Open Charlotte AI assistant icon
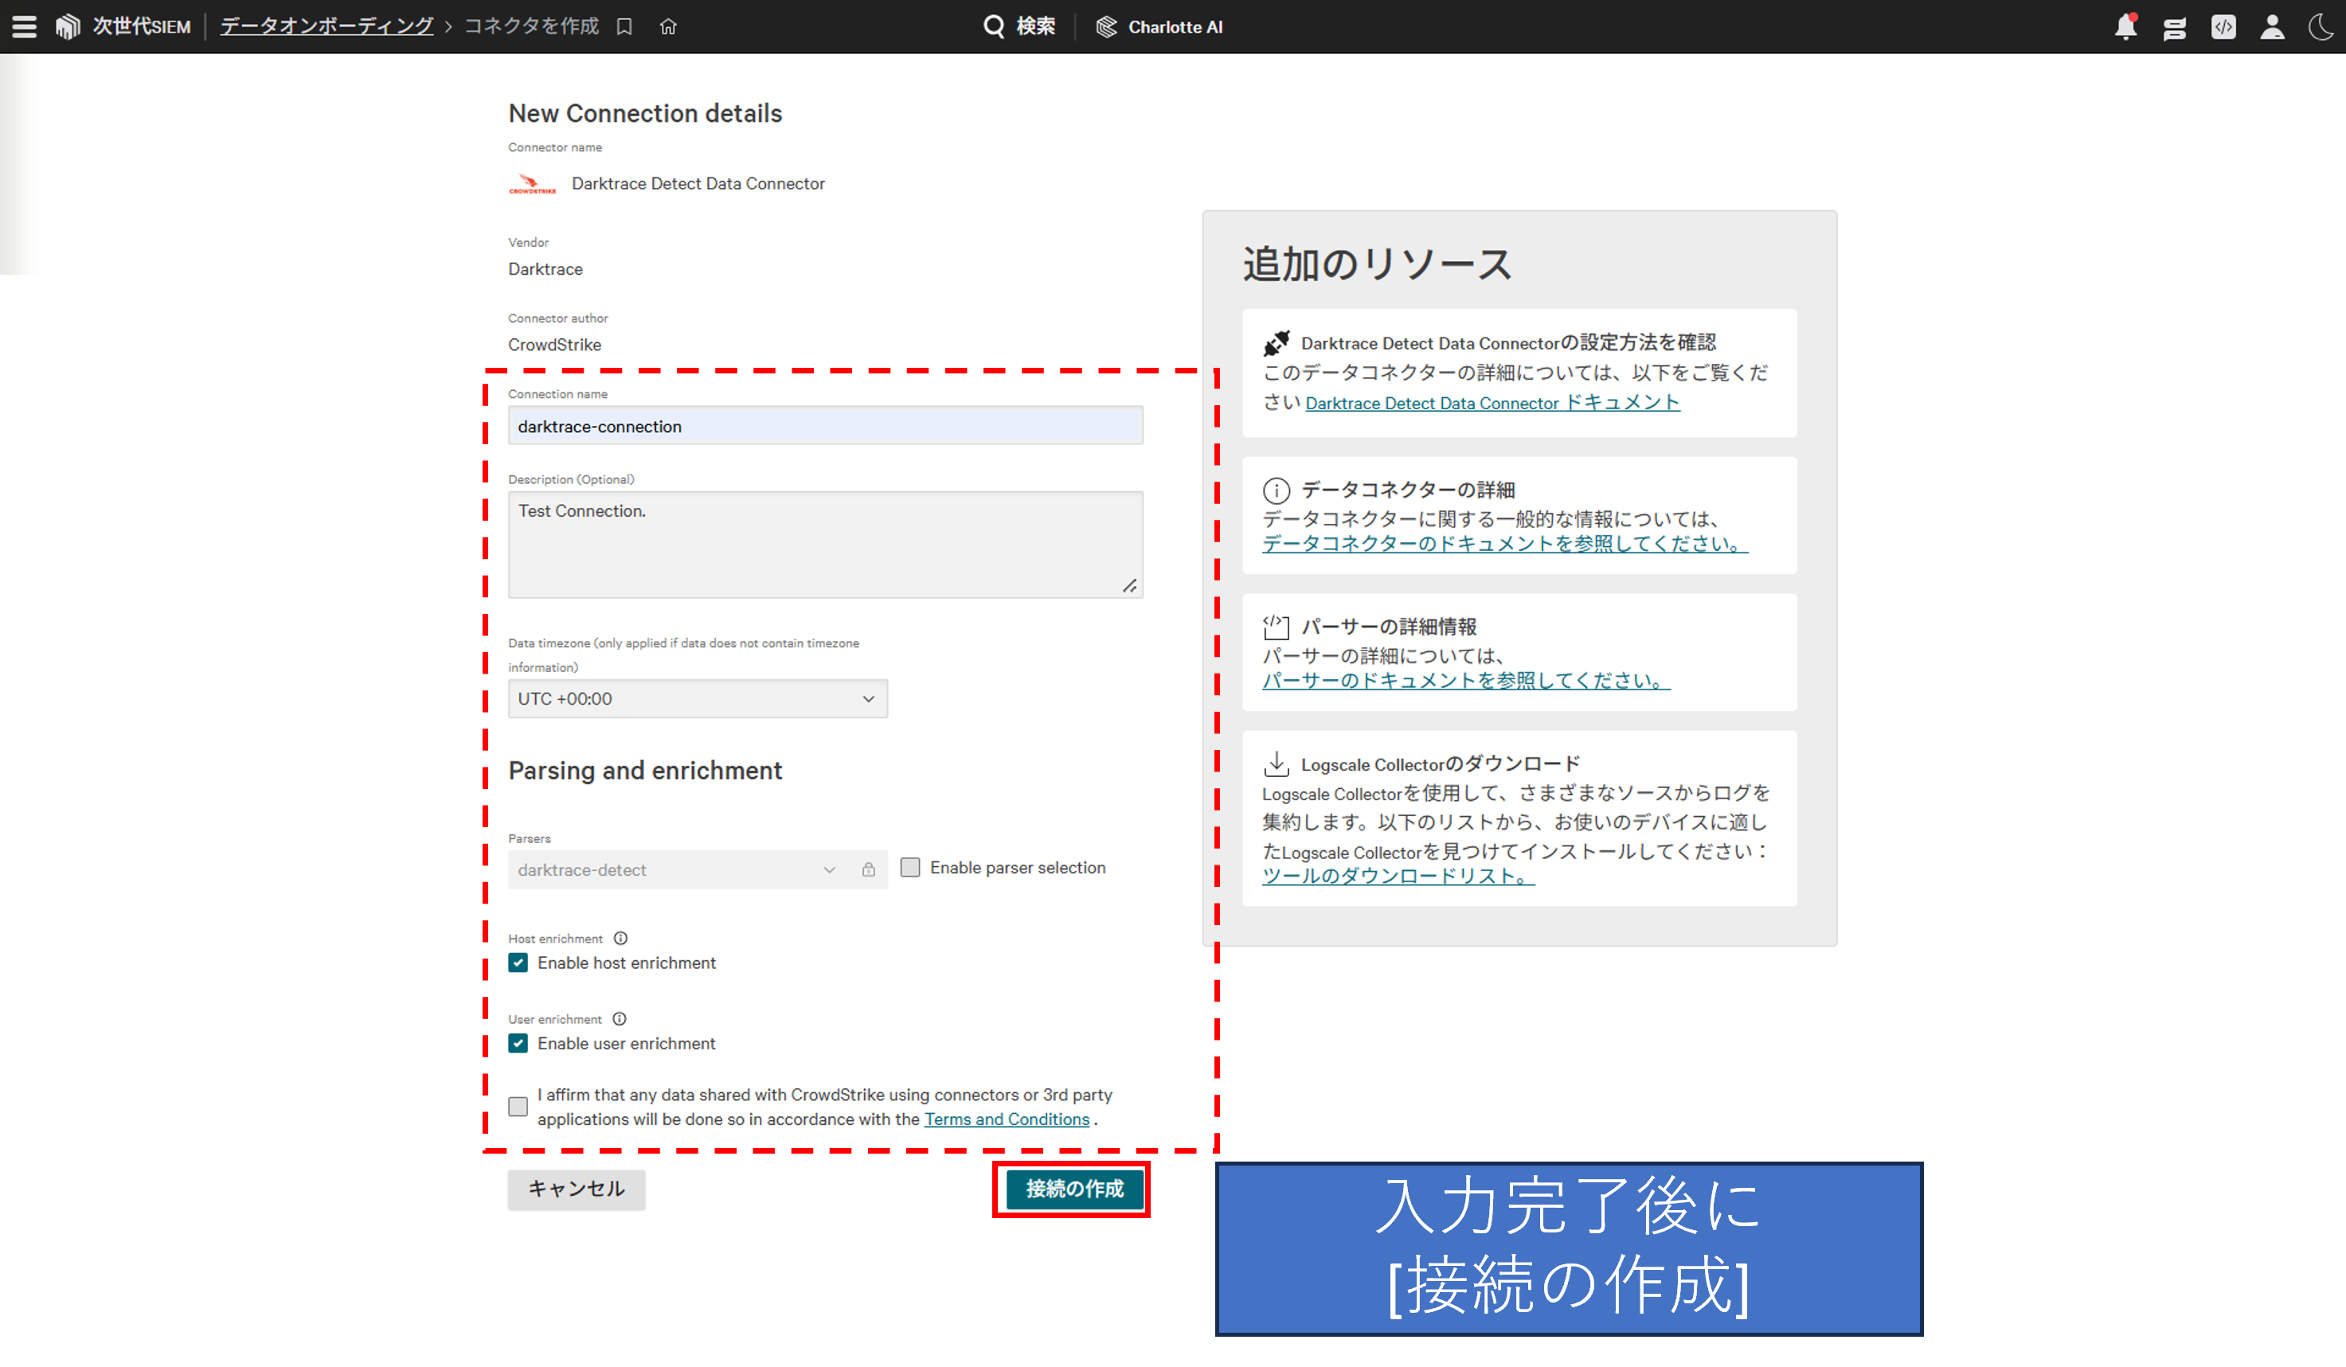This screenshot has width=2346, height=1367. coord(1106,27)
